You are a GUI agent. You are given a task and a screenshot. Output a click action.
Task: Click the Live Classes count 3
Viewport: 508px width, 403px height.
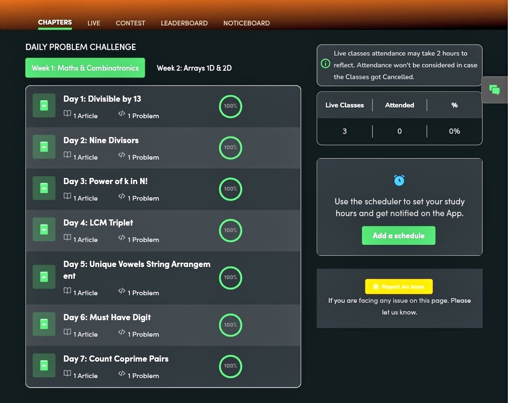(344, 131)
